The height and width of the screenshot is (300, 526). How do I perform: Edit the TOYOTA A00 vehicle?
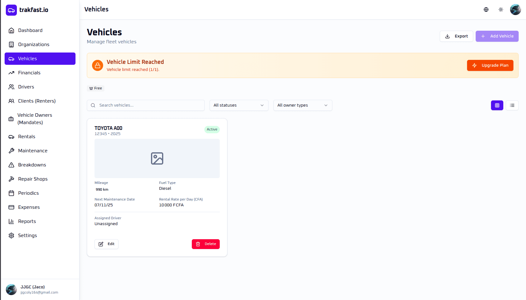point(106,244)
